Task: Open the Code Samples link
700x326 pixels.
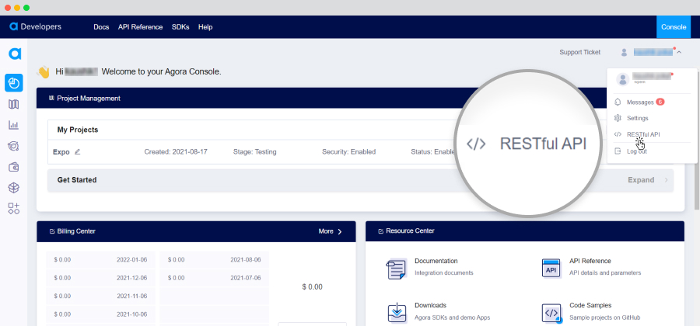Action: click(x=590, y=306)
